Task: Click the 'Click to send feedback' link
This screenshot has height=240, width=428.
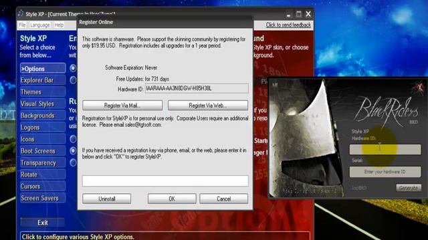Action: click(x=288, y=25)
